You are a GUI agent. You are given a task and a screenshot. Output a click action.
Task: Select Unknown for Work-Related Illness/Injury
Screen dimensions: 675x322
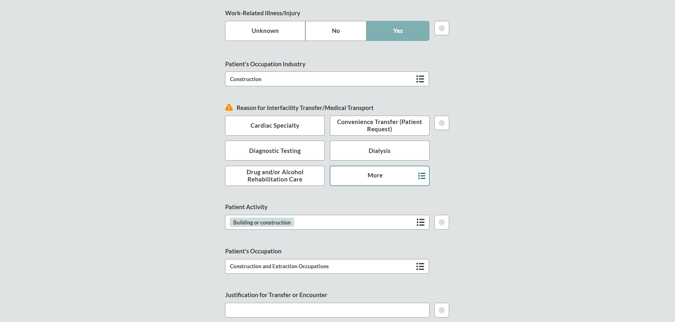[265, 31]
